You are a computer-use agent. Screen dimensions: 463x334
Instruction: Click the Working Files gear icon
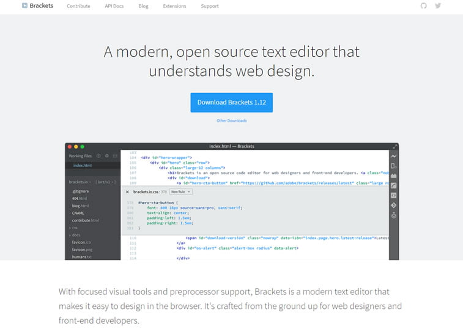[107, 155]
